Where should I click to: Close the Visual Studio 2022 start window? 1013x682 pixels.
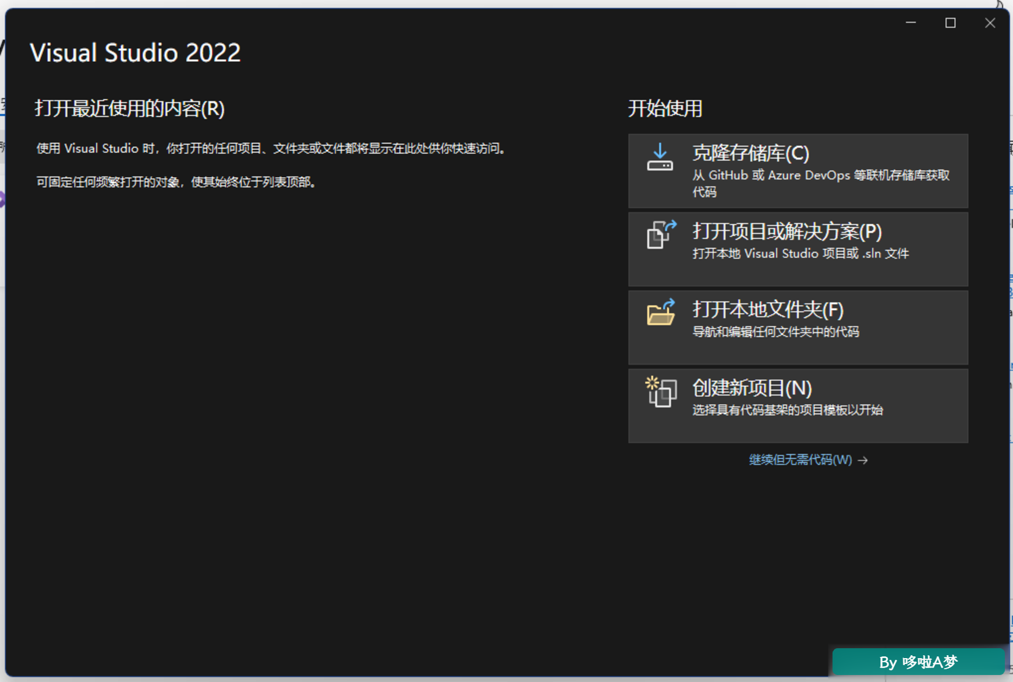coord(990,23)
